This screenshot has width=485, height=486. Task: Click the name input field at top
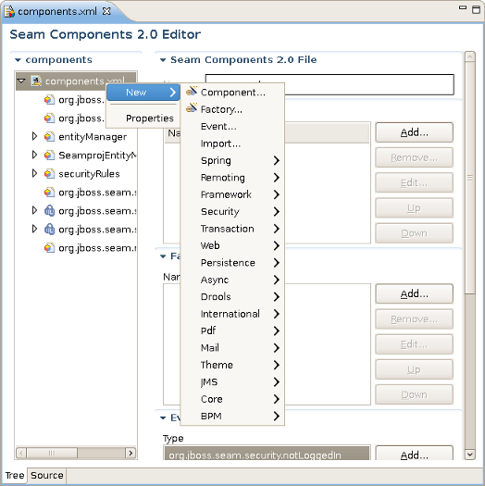tap(330, 84)
